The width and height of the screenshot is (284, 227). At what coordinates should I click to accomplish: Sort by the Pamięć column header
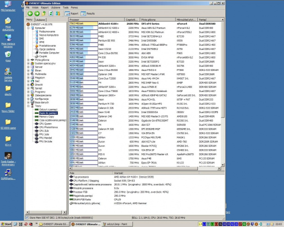(x=209, y=20)
